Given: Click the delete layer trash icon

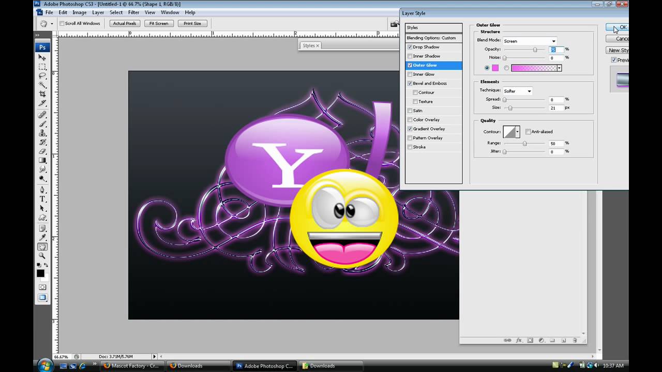Looking at the screenshot, I should pyautogui.click(x=575, y=340).
